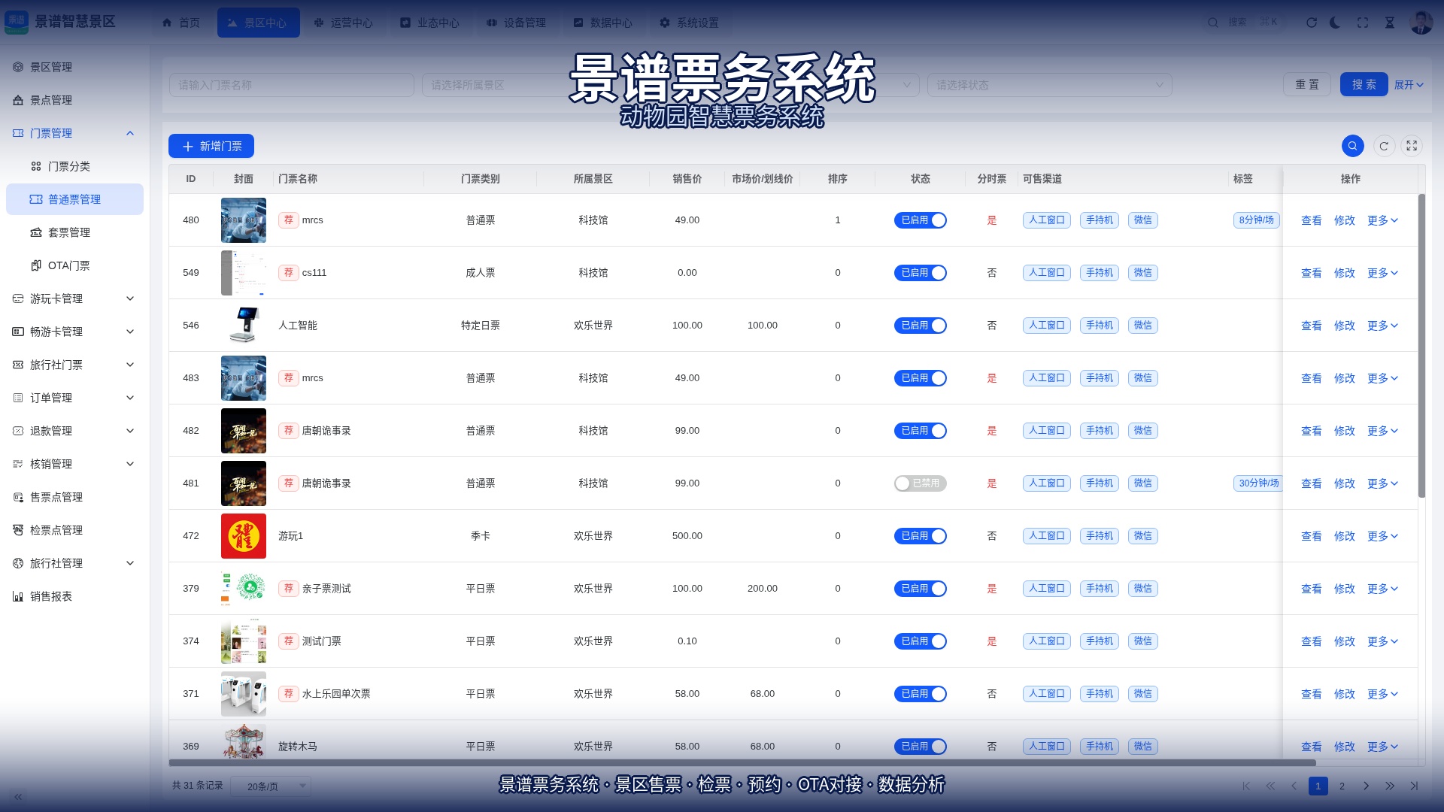Go to the next page arrow
The image size is (1444, 812).
point(1367,786)
